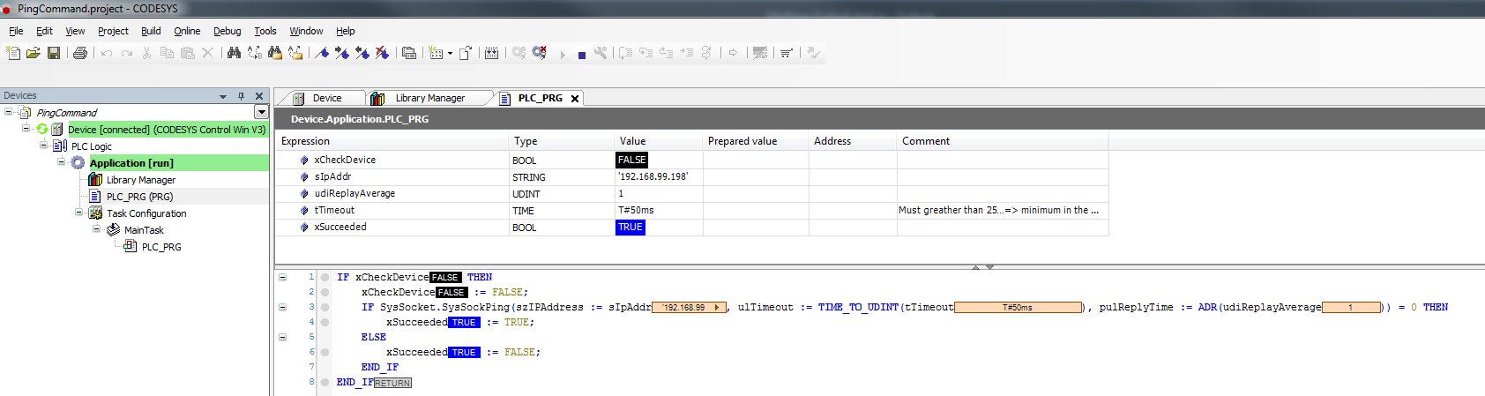This screenshot has width=1485, height=396.
Task: Select Task Configuration in device tree
Action: tap(146, 213)
